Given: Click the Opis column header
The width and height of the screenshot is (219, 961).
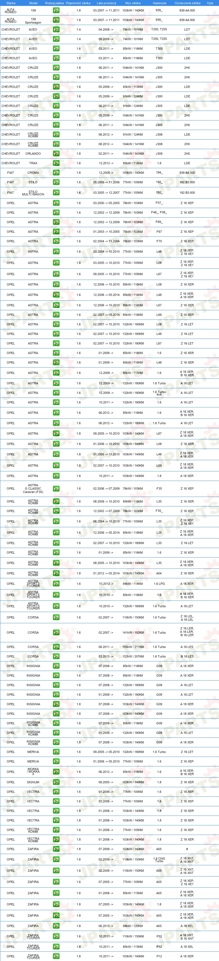Looking at the screenshot, I should tap(210, 3).
